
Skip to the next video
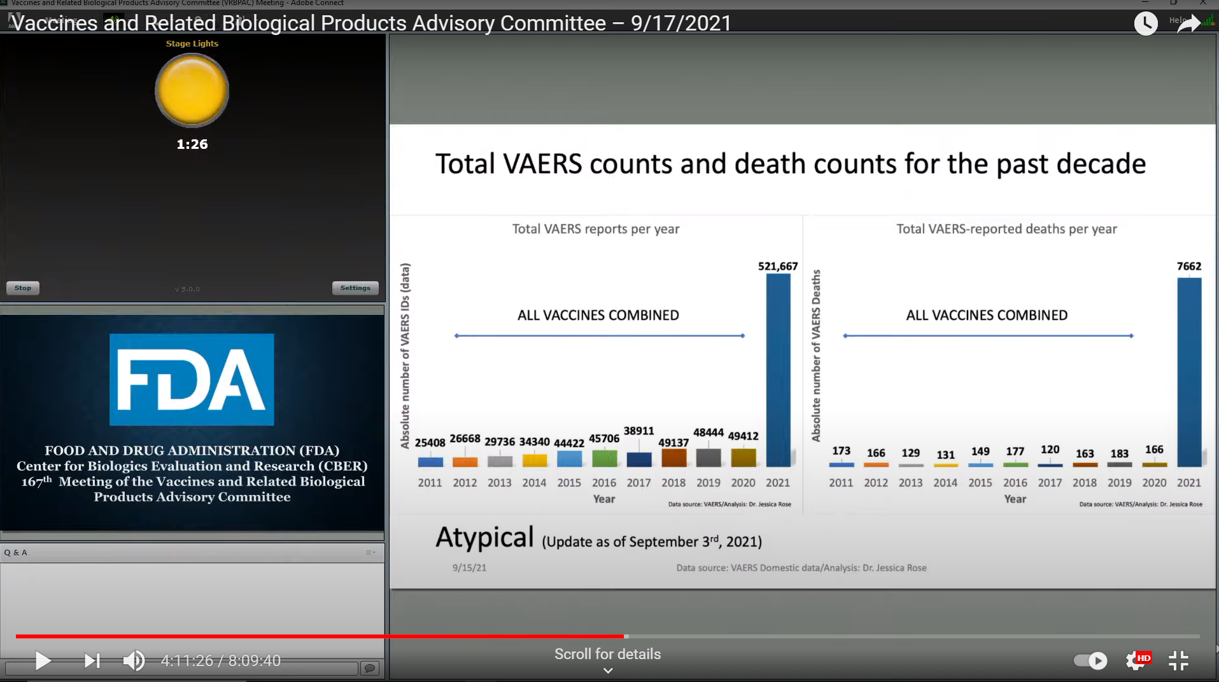pyautogui.click(x=92, y=660)
